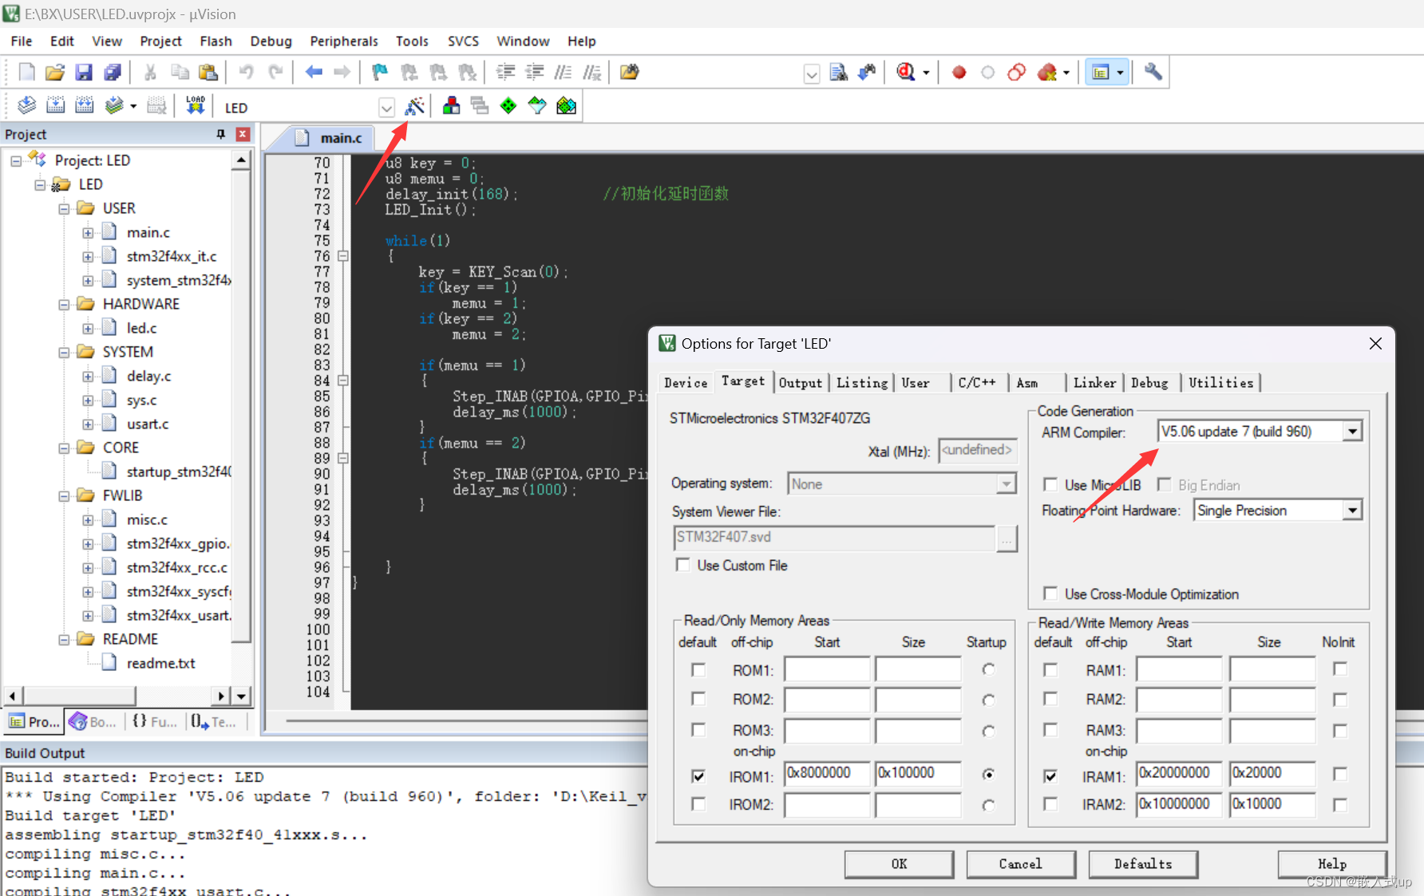
Task: Open the Peripherals menu
Action: pos(343,41)
